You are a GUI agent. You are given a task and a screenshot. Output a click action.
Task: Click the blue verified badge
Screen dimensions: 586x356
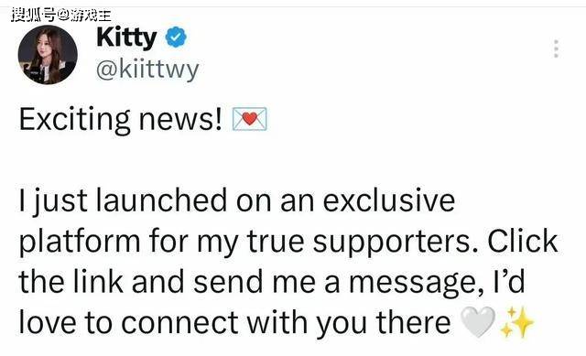coord(176,37)
